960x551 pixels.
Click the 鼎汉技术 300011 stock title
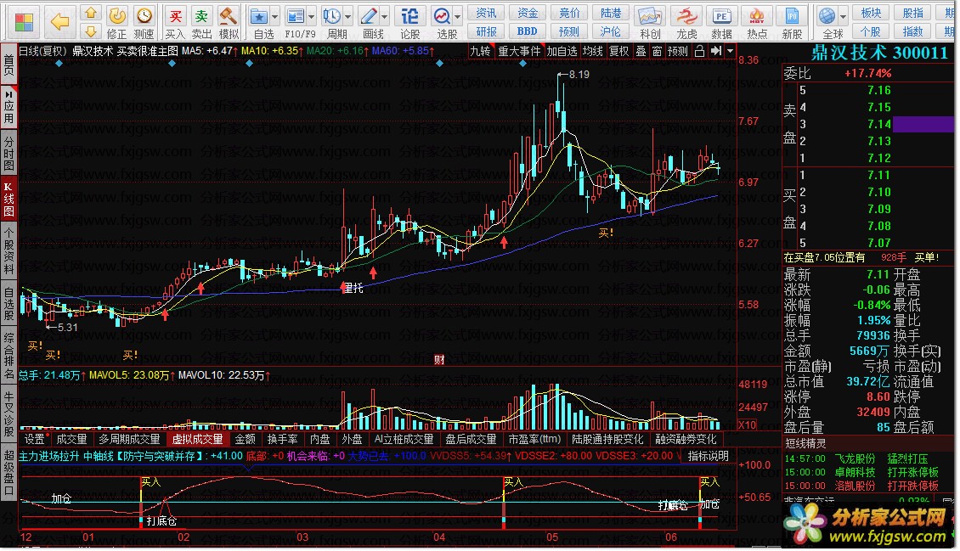[x=879, y=53]
